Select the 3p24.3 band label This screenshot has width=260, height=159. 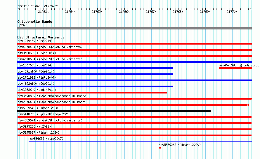(x=23, y=25)
